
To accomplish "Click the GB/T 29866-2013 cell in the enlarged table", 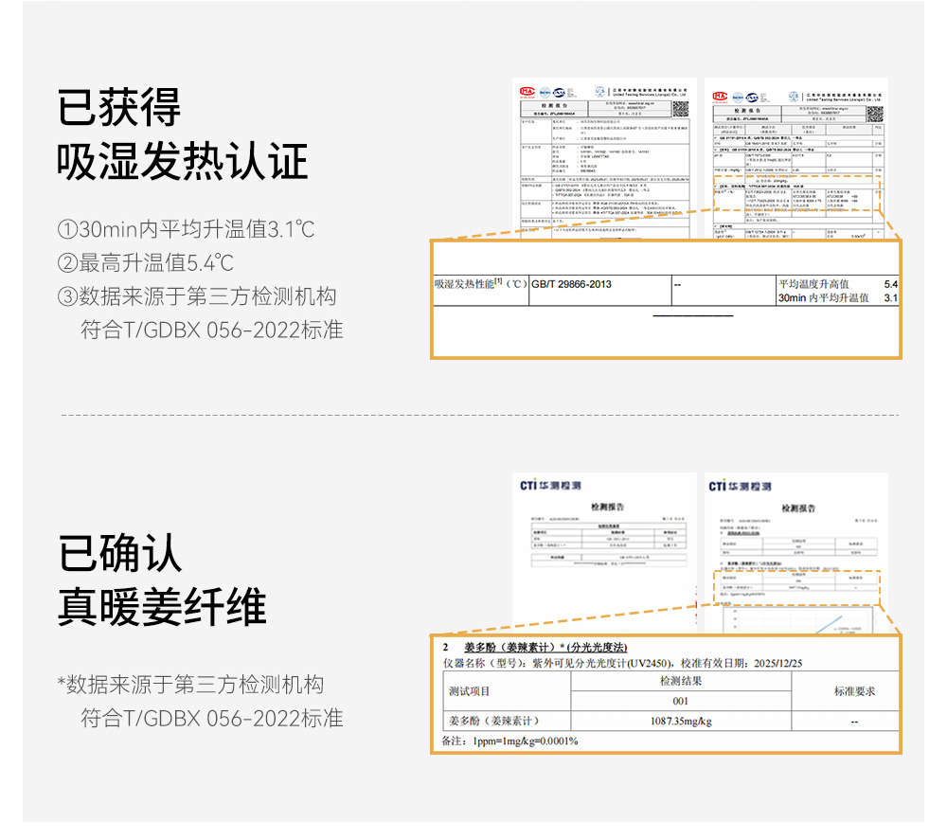I will pos(571,284).
